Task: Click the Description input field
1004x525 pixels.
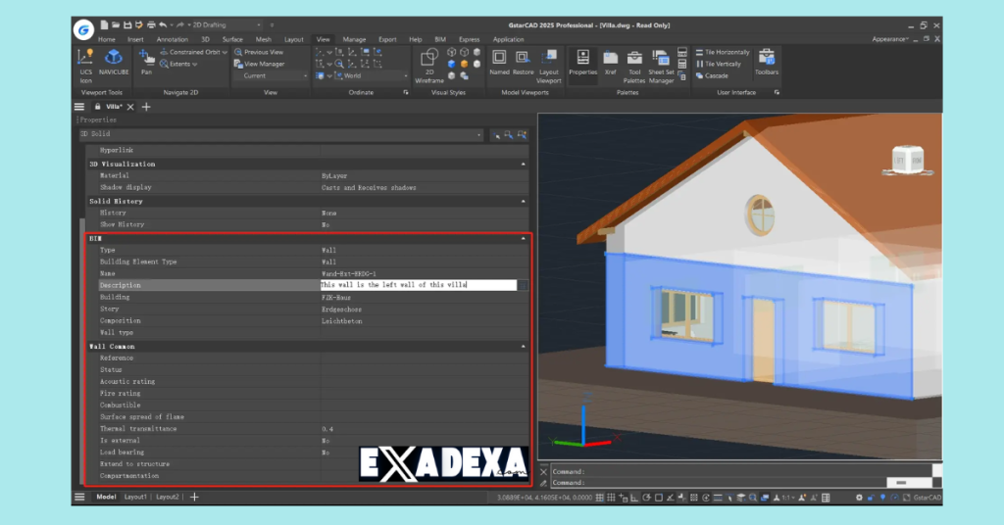Action: [x=418, y=285]
